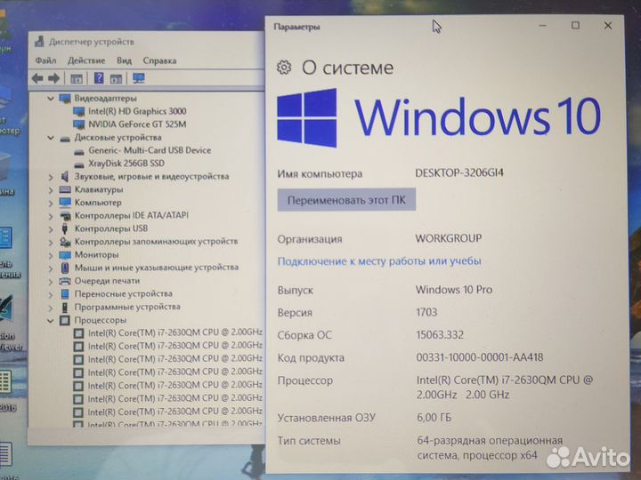Click the Видеоадаптеры category icon
Viewport: 641px width, 480px height.
(x=65, y=99)
